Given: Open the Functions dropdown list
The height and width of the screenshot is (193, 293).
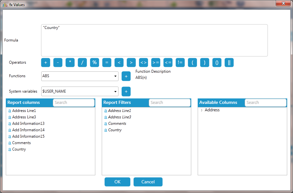Looking at the screenshot, I should point(115,76).
